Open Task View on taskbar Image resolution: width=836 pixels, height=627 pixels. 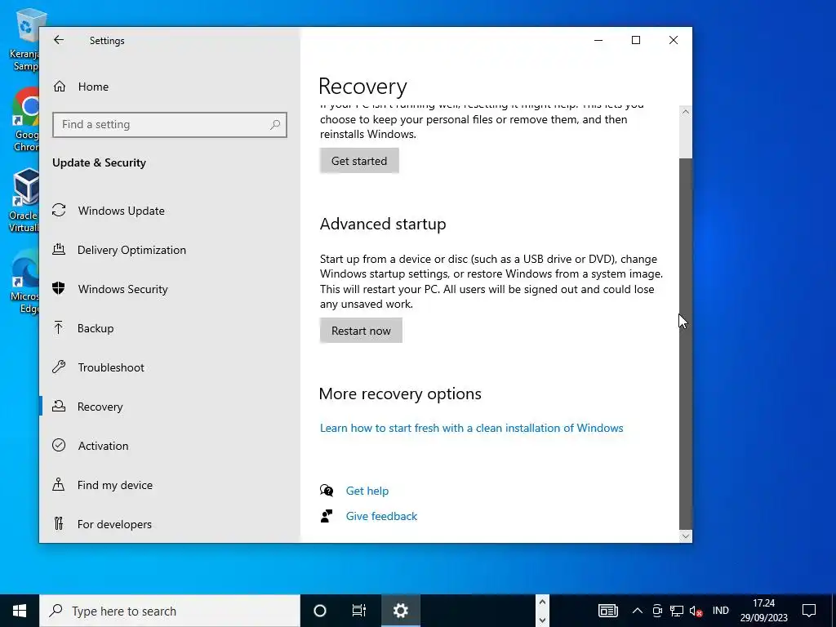(359, 611)
